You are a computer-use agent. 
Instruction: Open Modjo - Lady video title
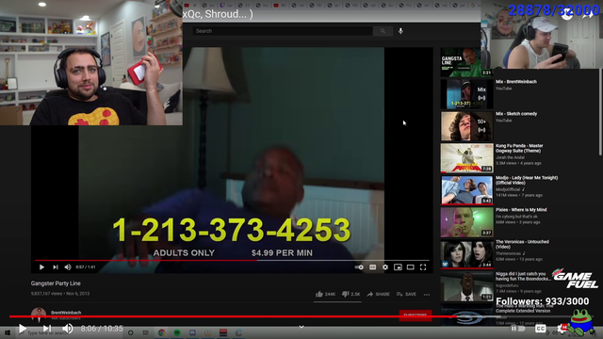[x=527, y=180]
